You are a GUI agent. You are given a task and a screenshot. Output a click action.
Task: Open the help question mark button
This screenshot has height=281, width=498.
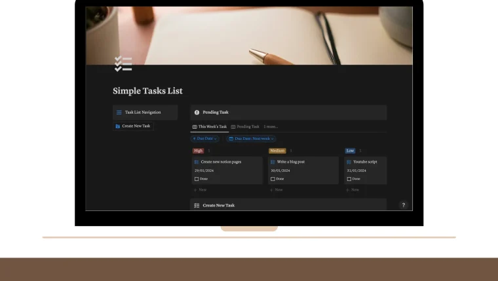pyautogui.click(x=403, y=205)
